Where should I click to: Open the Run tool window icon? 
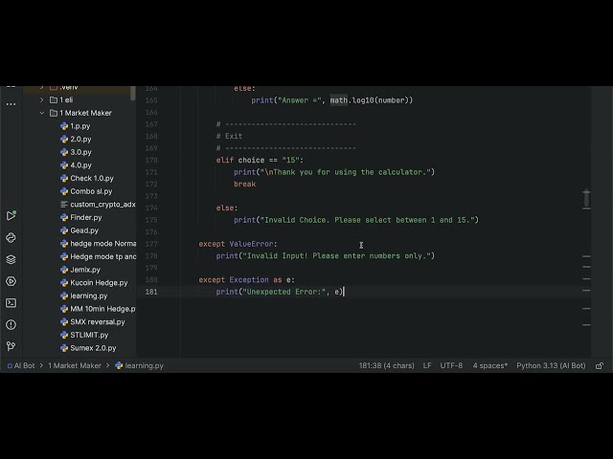(11, 215)
